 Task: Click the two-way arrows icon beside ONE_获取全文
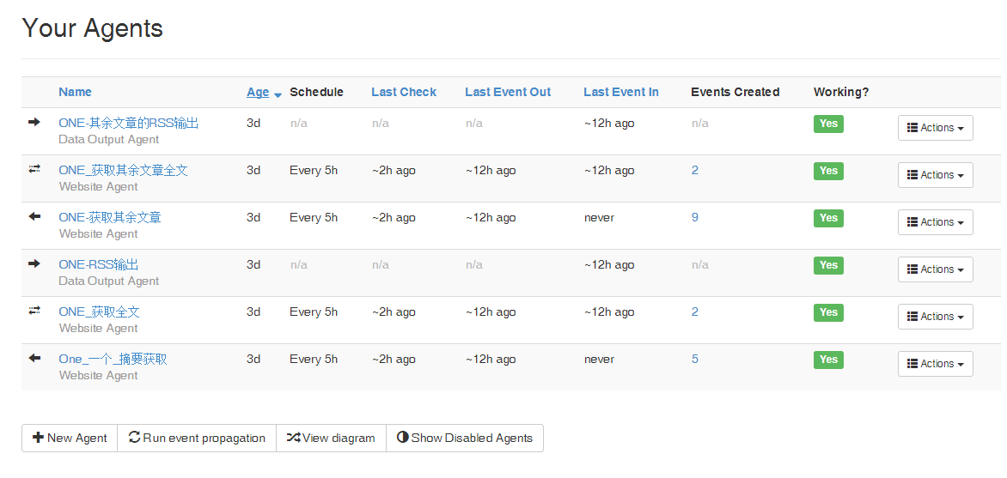pos(34,312)
